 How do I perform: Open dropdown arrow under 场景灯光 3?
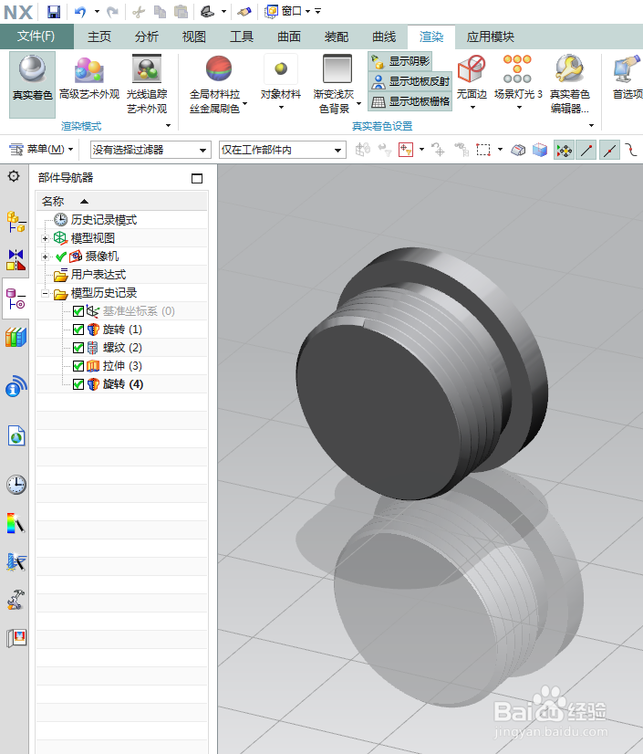[x=518, y=107]
